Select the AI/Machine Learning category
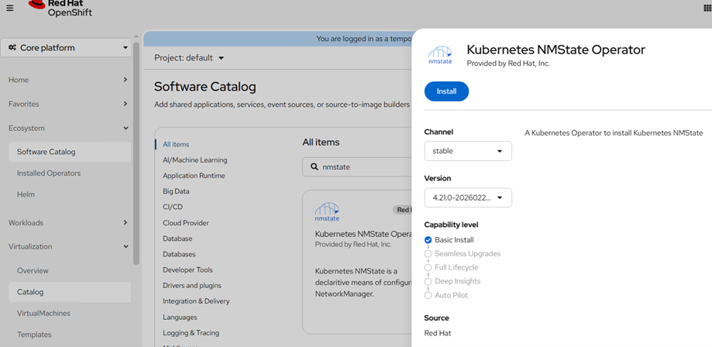This screenshot has width=712, height=347. (194, 160)
